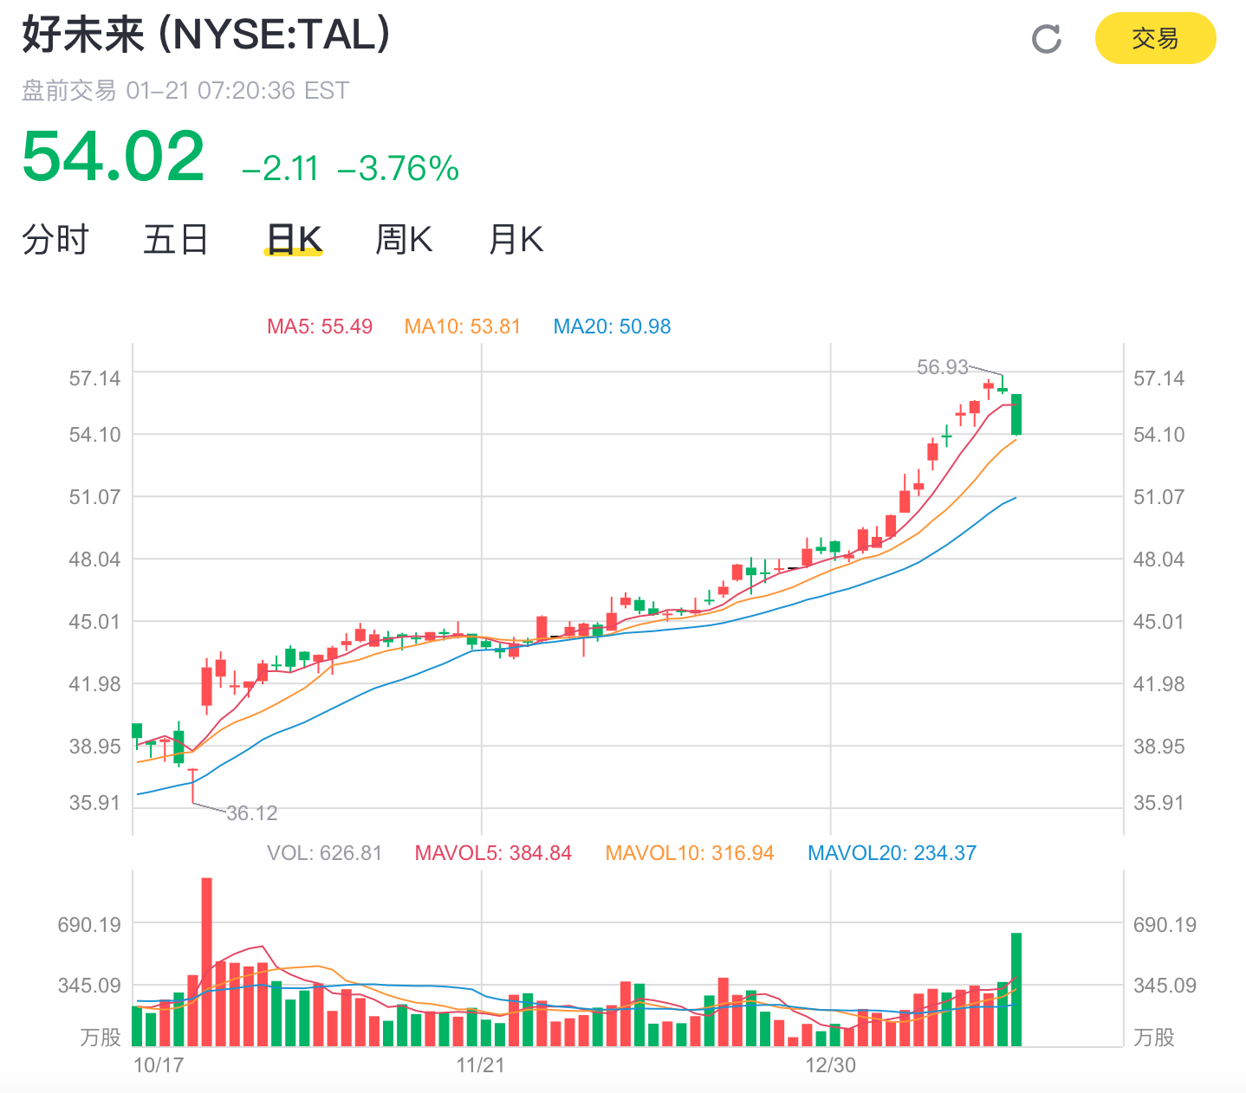Click the left volume axis label 690.19
The width and height of the screenshot is (1246, 1093).
(89, 925)
